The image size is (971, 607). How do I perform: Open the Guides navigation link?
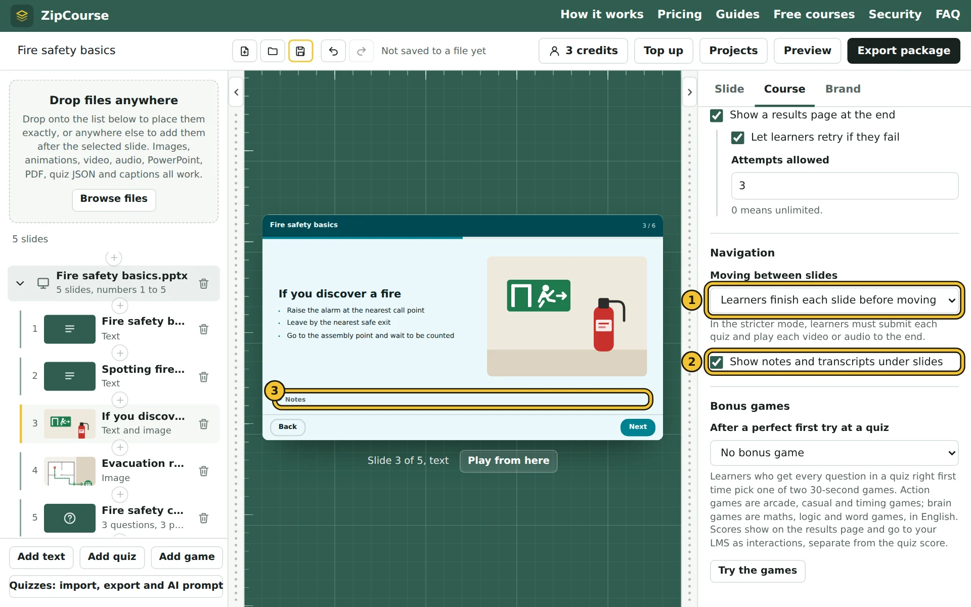coord(737,15)
